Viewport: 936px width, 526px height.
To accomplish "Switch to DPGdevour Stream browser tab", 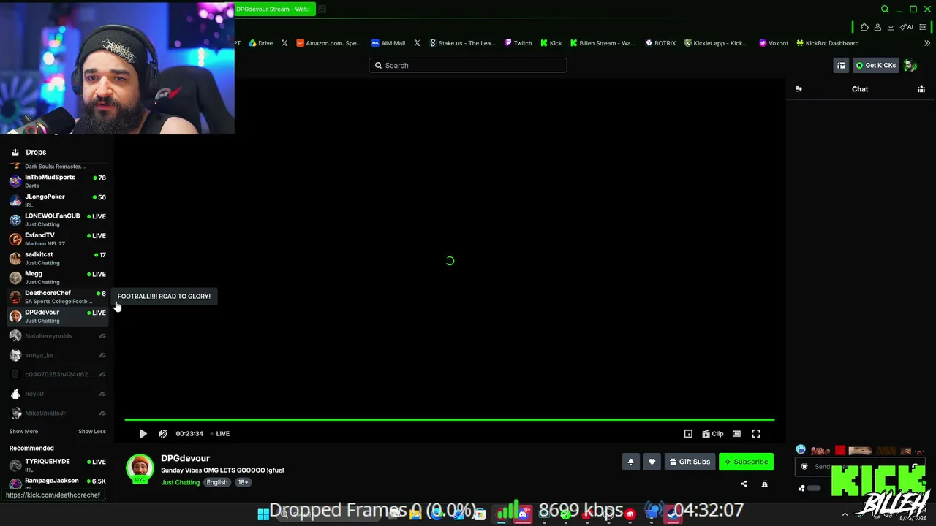I will 274,9.
